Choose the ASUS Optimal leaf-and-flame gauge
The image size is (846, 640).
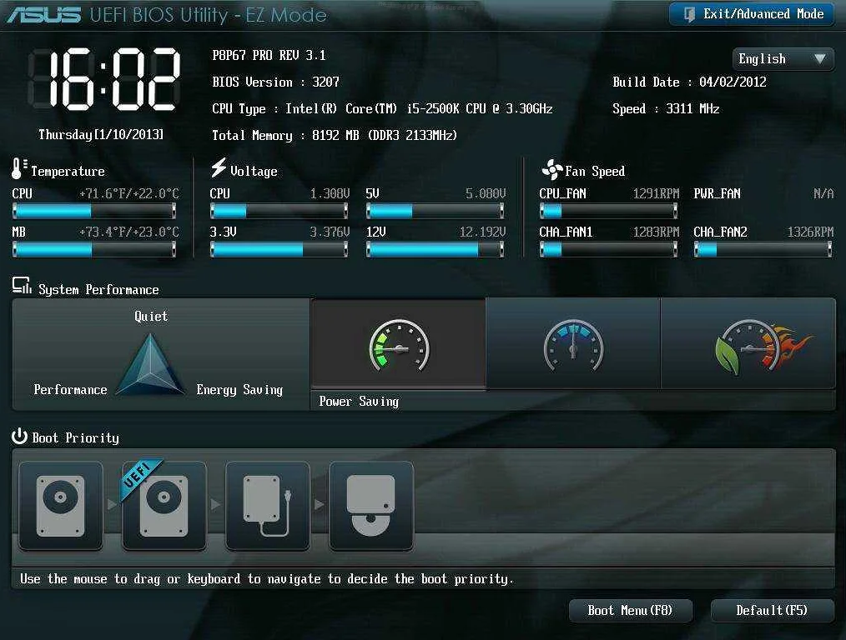[748, 343]
